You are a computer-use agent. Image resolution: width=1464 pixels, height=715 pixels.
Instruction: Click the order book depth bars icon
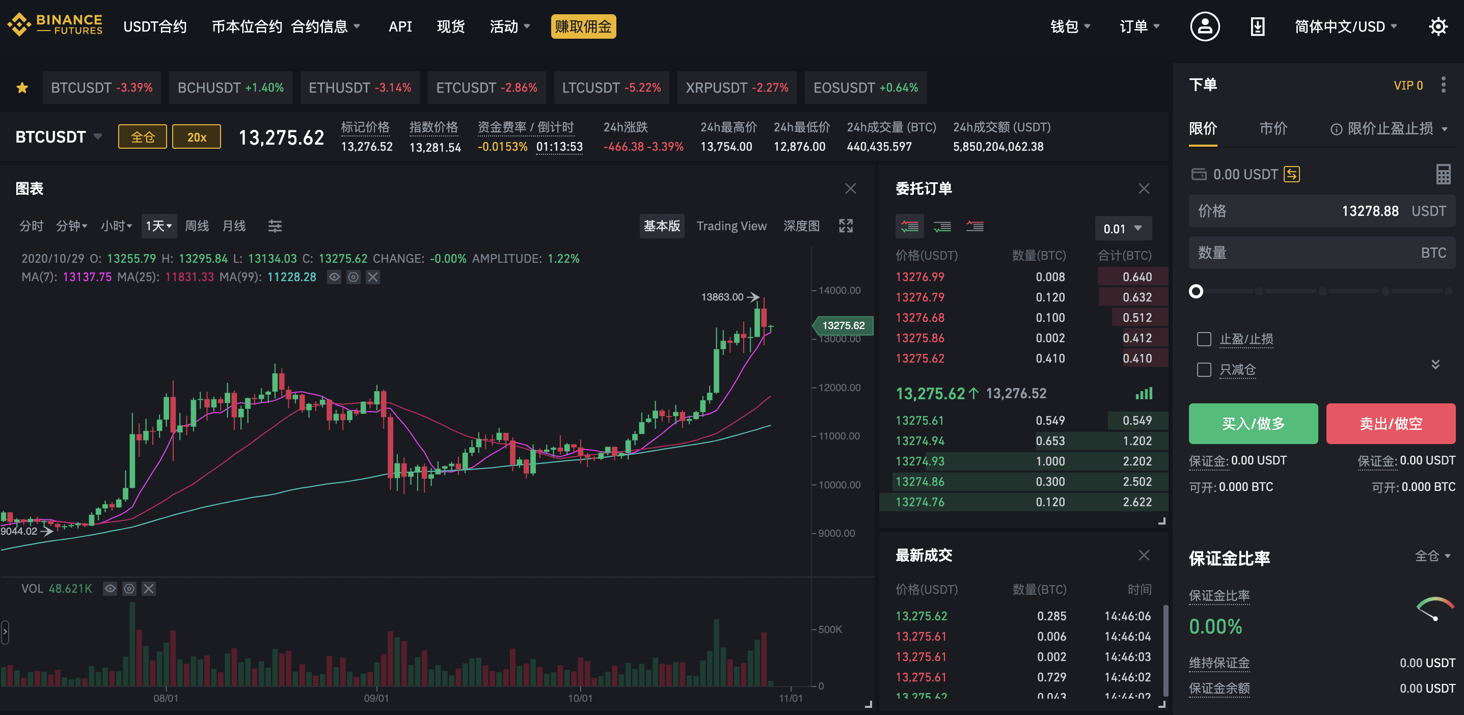click(x=1144, y=393)
